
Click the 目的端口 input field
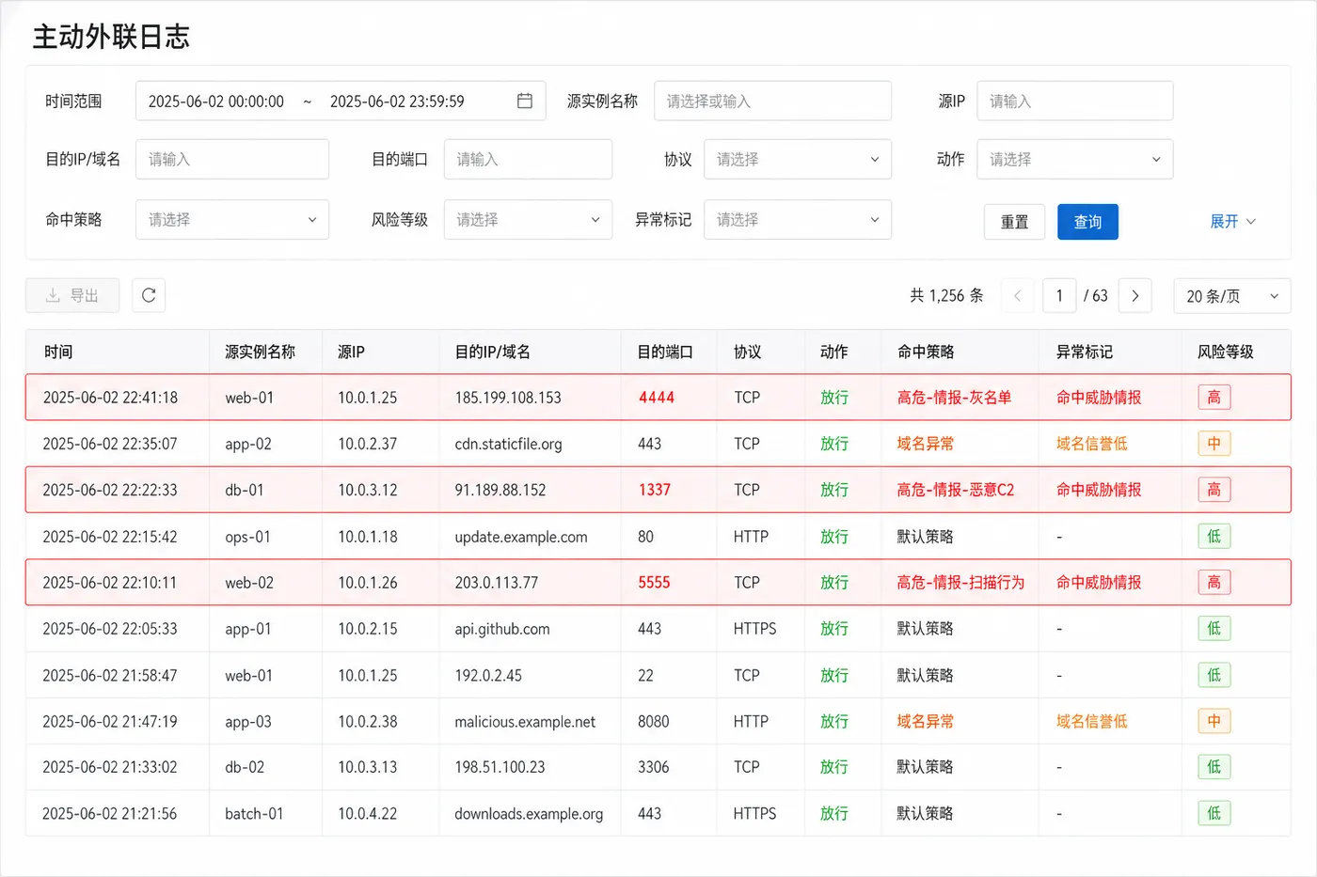pos(528,160)
